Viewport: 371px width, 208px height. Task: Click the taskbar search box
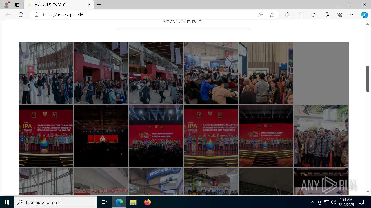coord(56,202)
